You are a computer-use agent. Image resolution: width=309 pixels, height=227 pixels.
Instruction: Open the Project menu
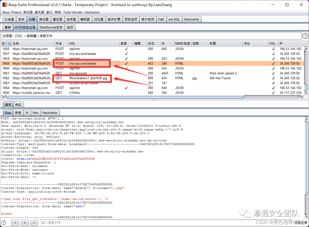(x=16, y=12)
